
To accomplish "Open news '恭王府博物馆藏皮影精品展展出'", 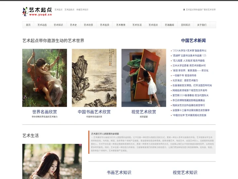I will (189, 100).
